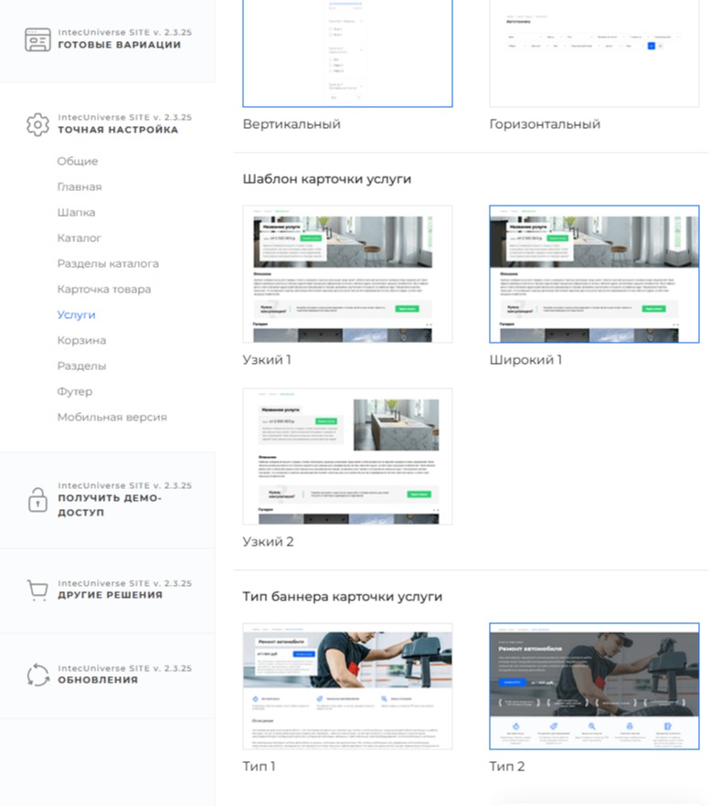Click the shopping cart icon for Другие решения
The height and width of the screenshot is (806, 721).
(x=37, y=590)
